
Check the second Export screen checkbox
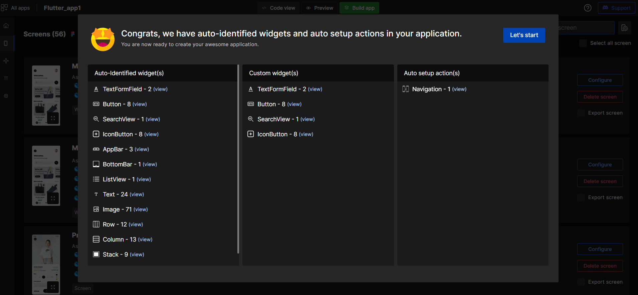pos(581,197)
